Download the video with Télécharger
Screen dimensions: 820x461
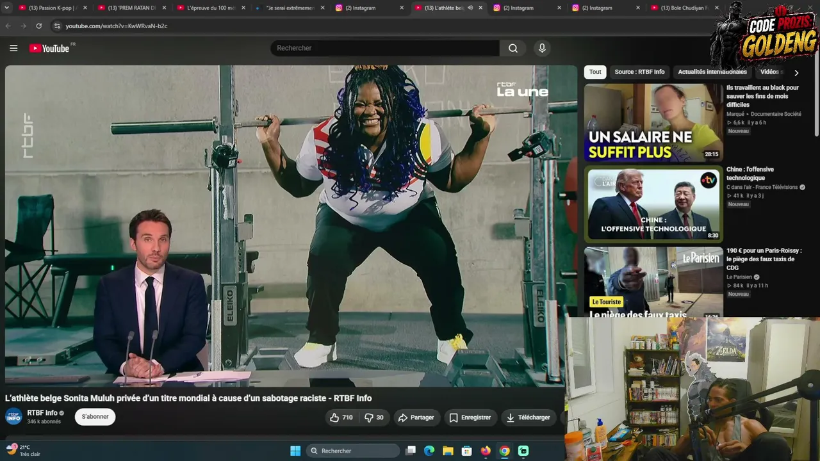click(529, 417)
